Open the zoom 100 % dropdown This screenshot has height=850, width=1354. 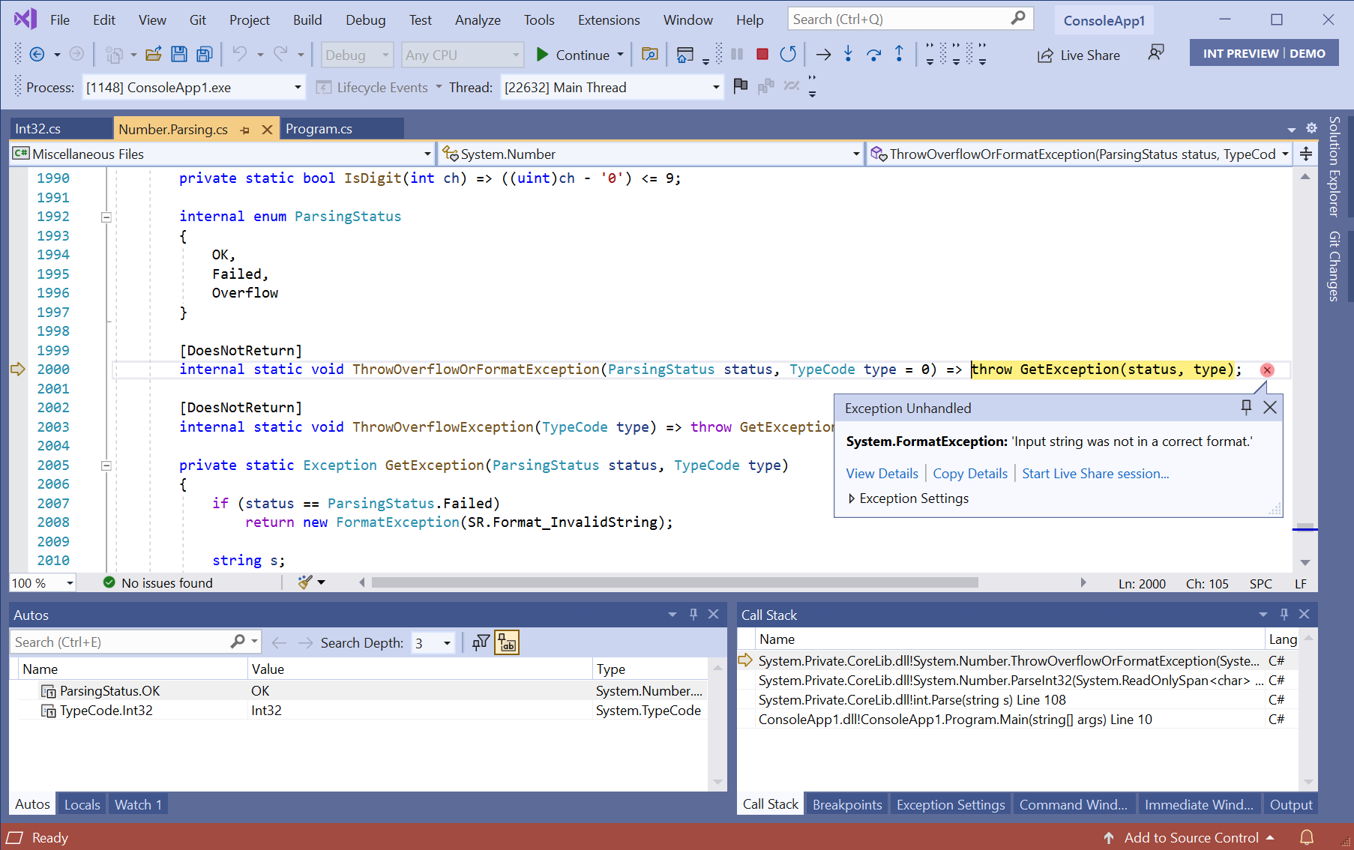43,583
